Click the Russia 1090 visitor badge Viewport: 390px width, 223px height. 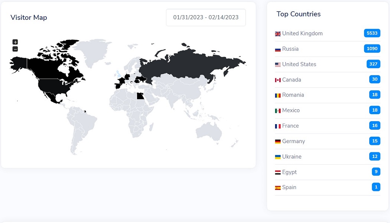tap(372, 49)
